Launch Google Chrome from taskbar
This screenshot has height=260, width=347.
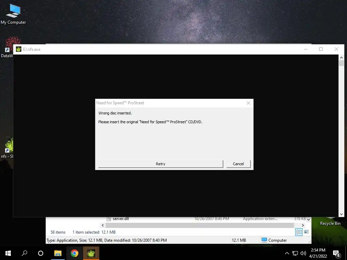pos(74,253)
